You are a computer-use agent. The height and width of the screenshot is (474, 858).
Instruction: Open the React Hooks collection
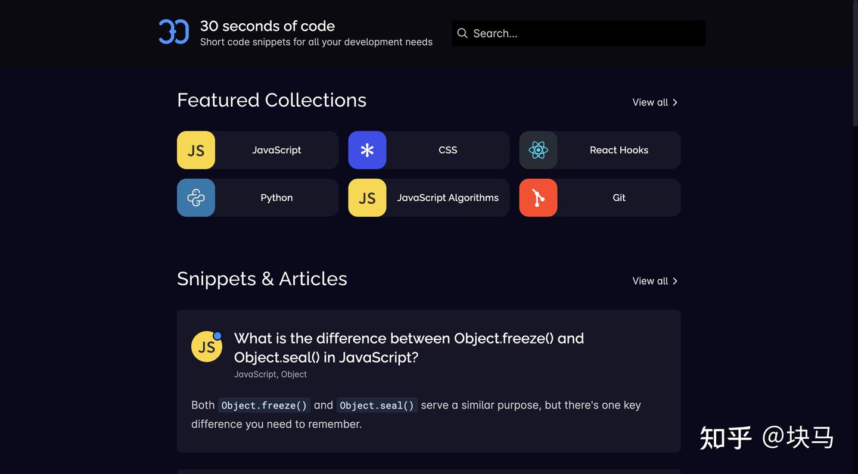(618, 150)
